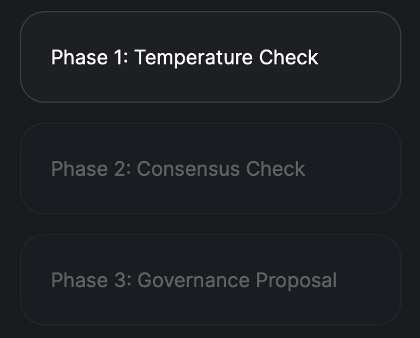Activate the Consensus Check phase
Viewport: 420px width, 338px height.
(211, 168)
